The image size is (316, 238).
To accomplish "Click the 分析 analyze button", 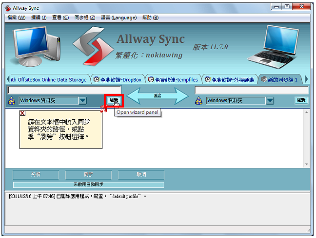I will pos(36,175).
